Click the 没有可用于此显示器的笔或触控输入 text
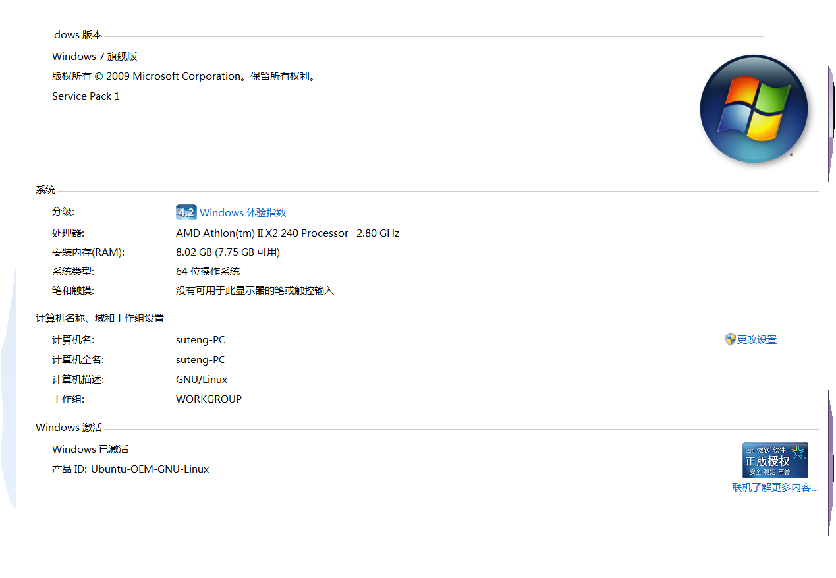Screen dimensions: 836x578 point(255,290)
